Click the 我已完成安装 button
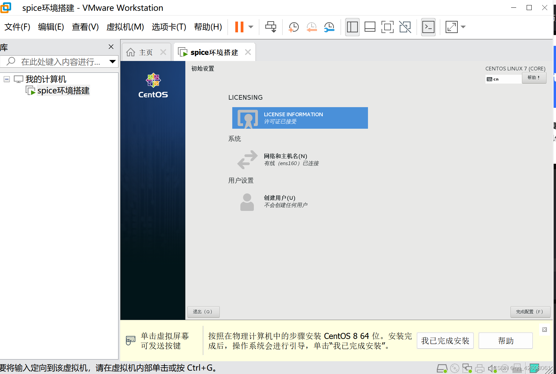This screenshot has height=374, width=556. (445, 341)
